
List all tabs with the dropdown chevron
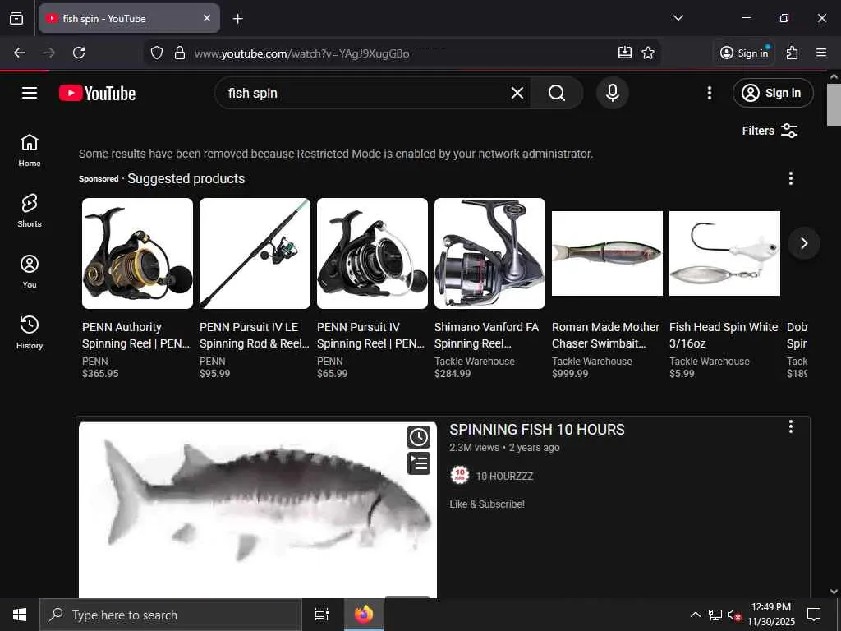pos(678,18)
